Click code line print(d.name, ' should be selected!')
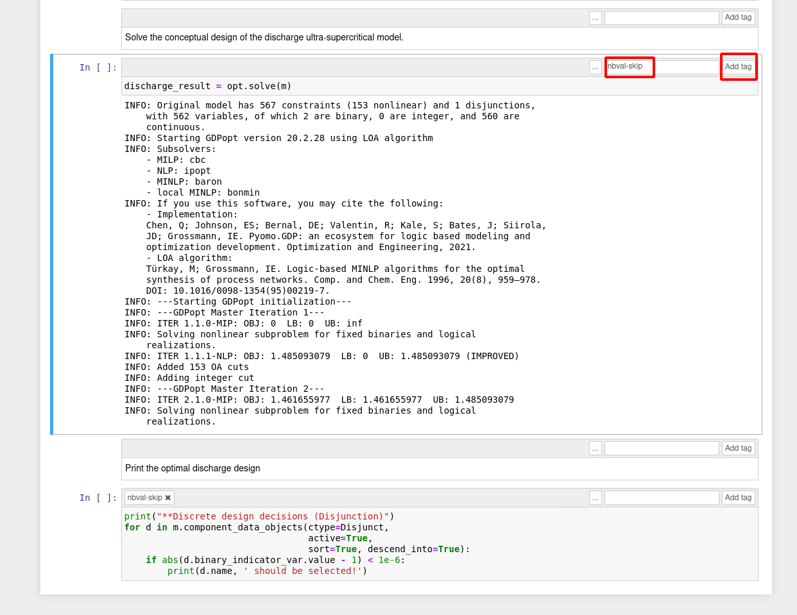This screenshot has height=615, width=797. coord(268,571)
